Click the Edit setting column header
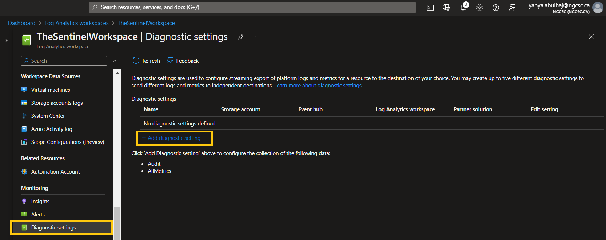Viewport: 606px width, 240px height. click(544, 109)
